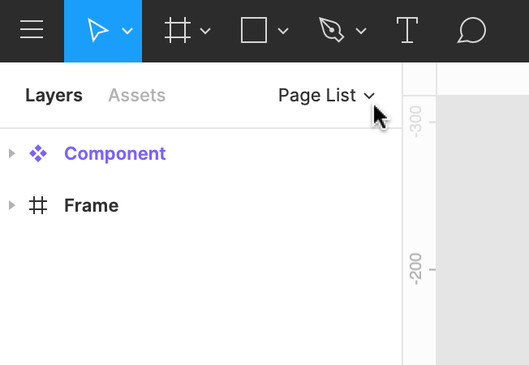
Task: Open the Page List dropdown
Action: (x=326, y=95)
